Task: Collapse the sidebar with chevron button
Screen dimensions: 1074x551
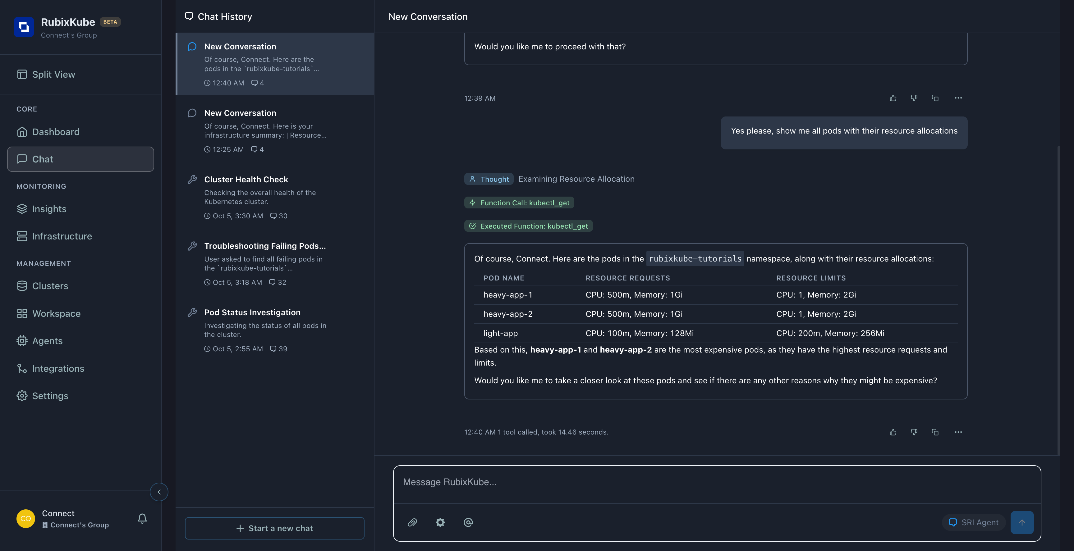Action: 159,492
